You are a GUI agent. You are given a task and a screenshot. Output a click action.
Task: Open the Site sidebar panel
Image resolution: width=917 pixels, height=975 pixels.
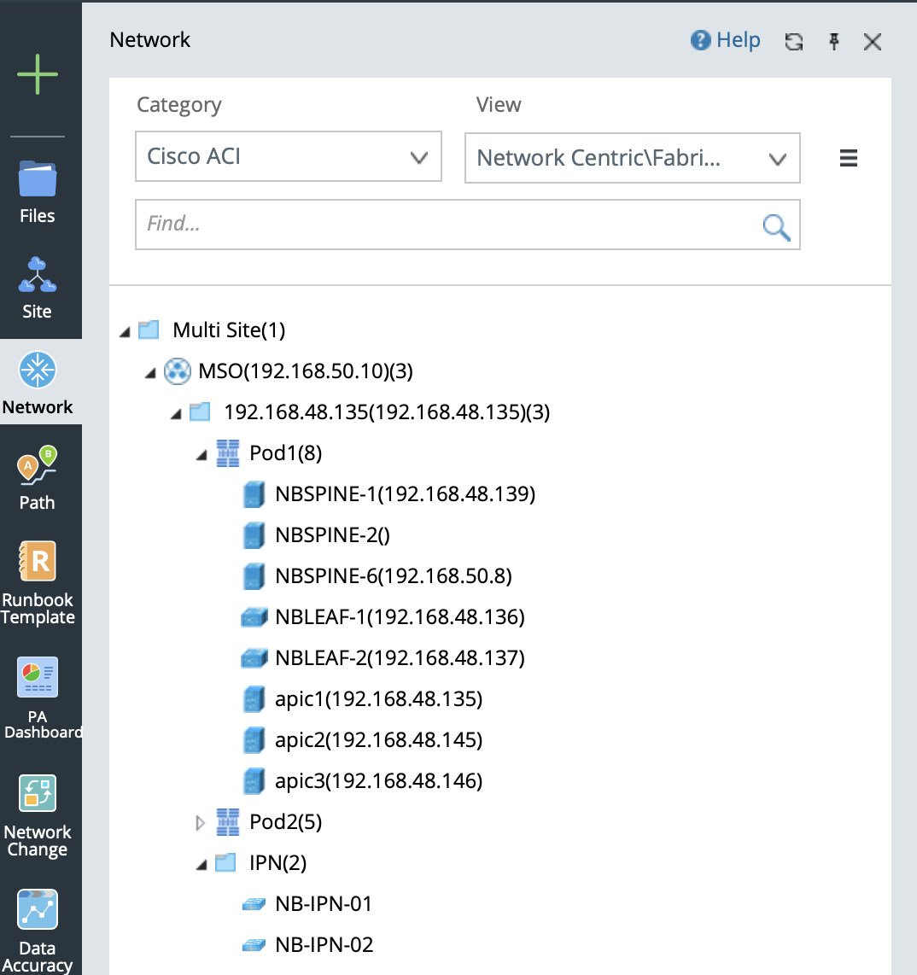38,287
